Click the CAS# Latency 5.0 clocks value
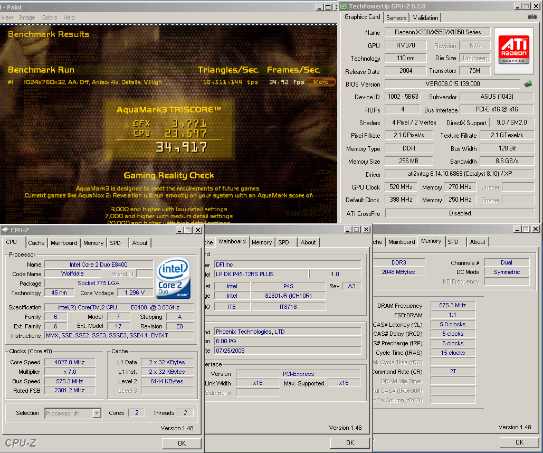 point(453,324)
